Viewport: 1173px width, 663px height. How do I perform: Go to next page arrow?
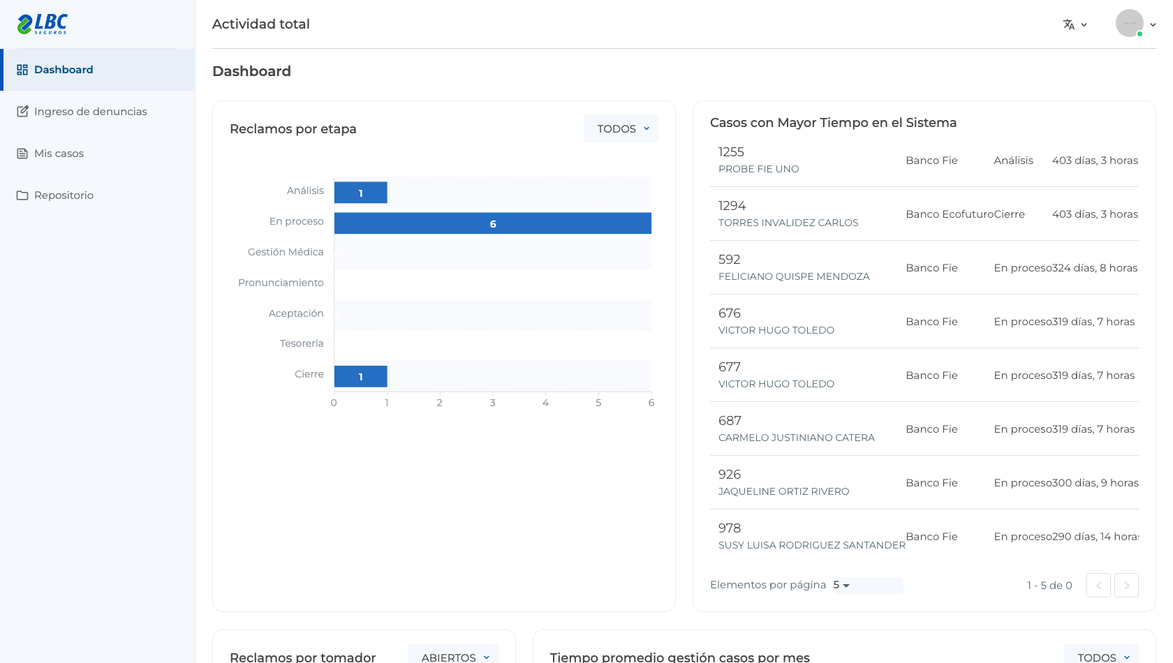(1126, 586)
